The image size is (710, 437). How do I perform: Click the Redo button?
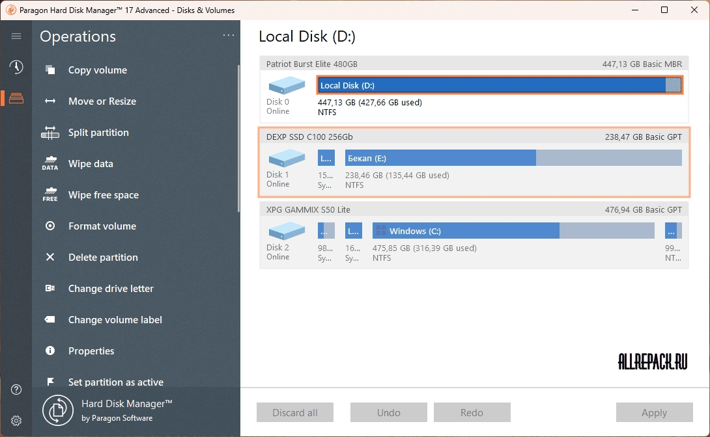click(x=472, y=412)
